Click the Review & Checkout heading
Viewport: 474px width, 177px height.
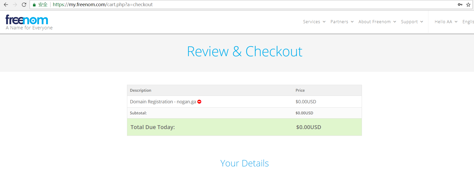click(244, 52)
